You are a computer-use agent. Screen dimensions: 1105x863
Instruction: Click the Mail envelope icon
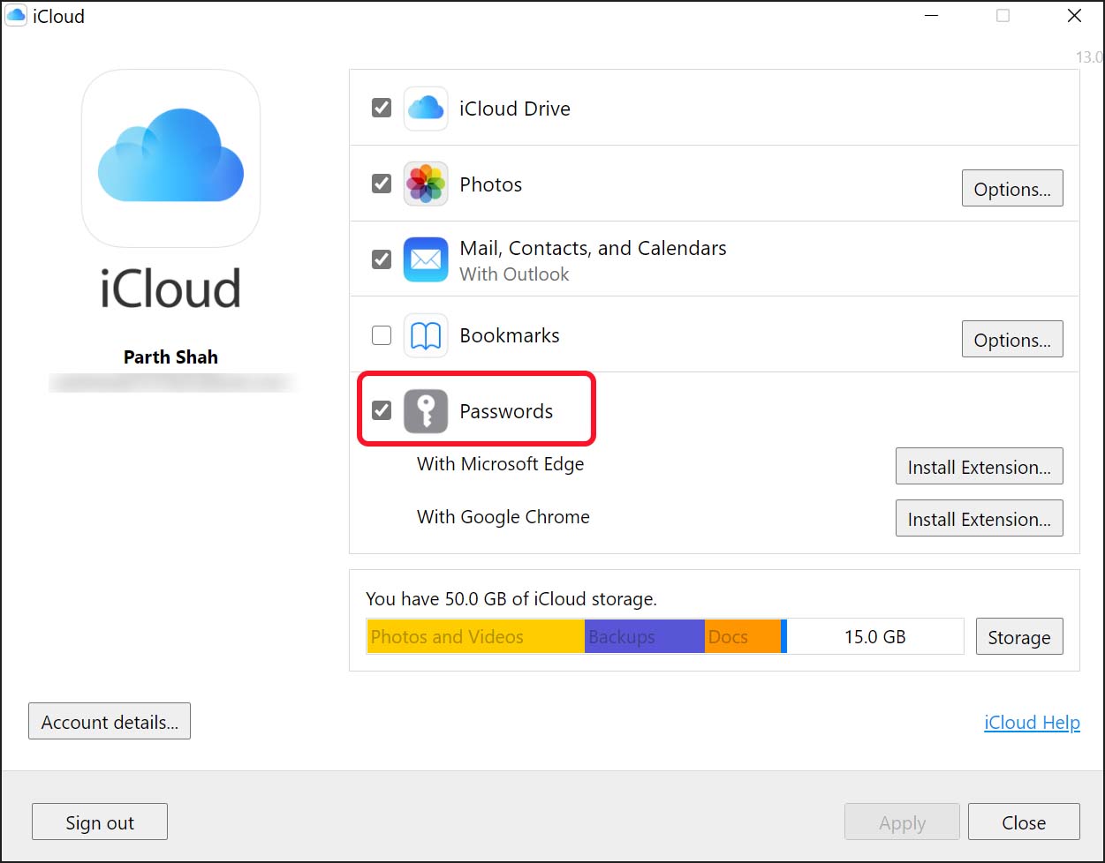tap(426, 259)
